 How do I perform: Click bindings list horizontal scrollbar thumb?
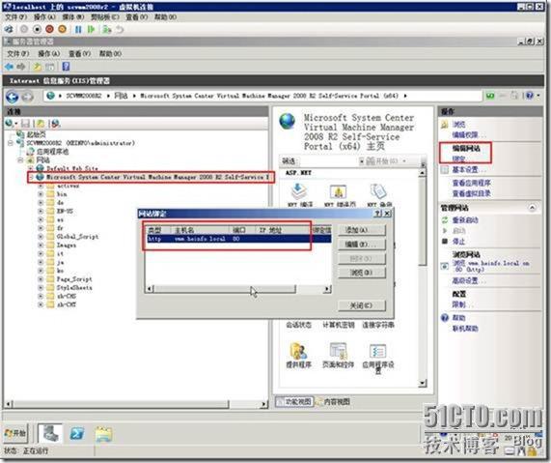tap(225, 289)
